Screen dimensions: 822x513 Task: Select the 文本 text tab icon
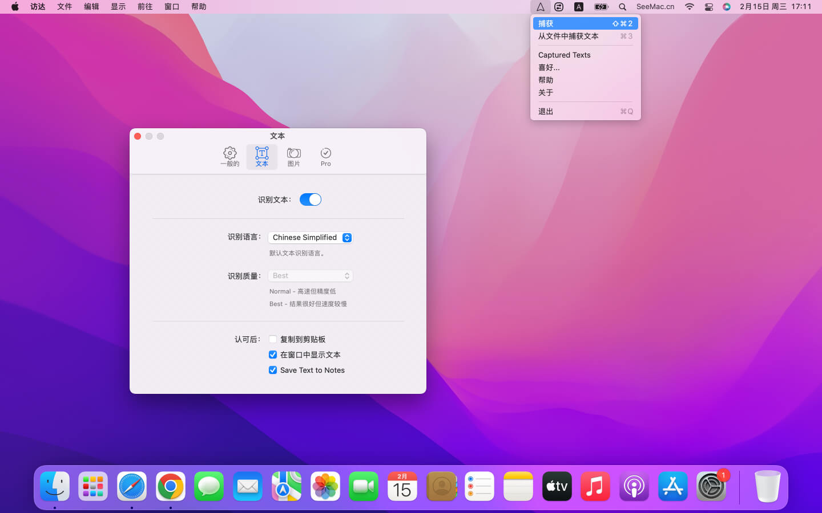pyautogui.click(x=261, y=157)
